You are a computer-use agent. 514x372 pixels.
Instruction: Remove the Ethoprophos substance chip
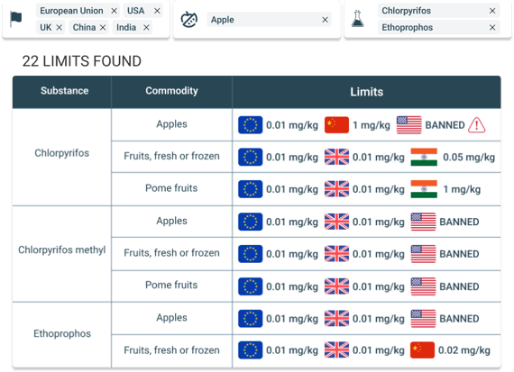492,28
